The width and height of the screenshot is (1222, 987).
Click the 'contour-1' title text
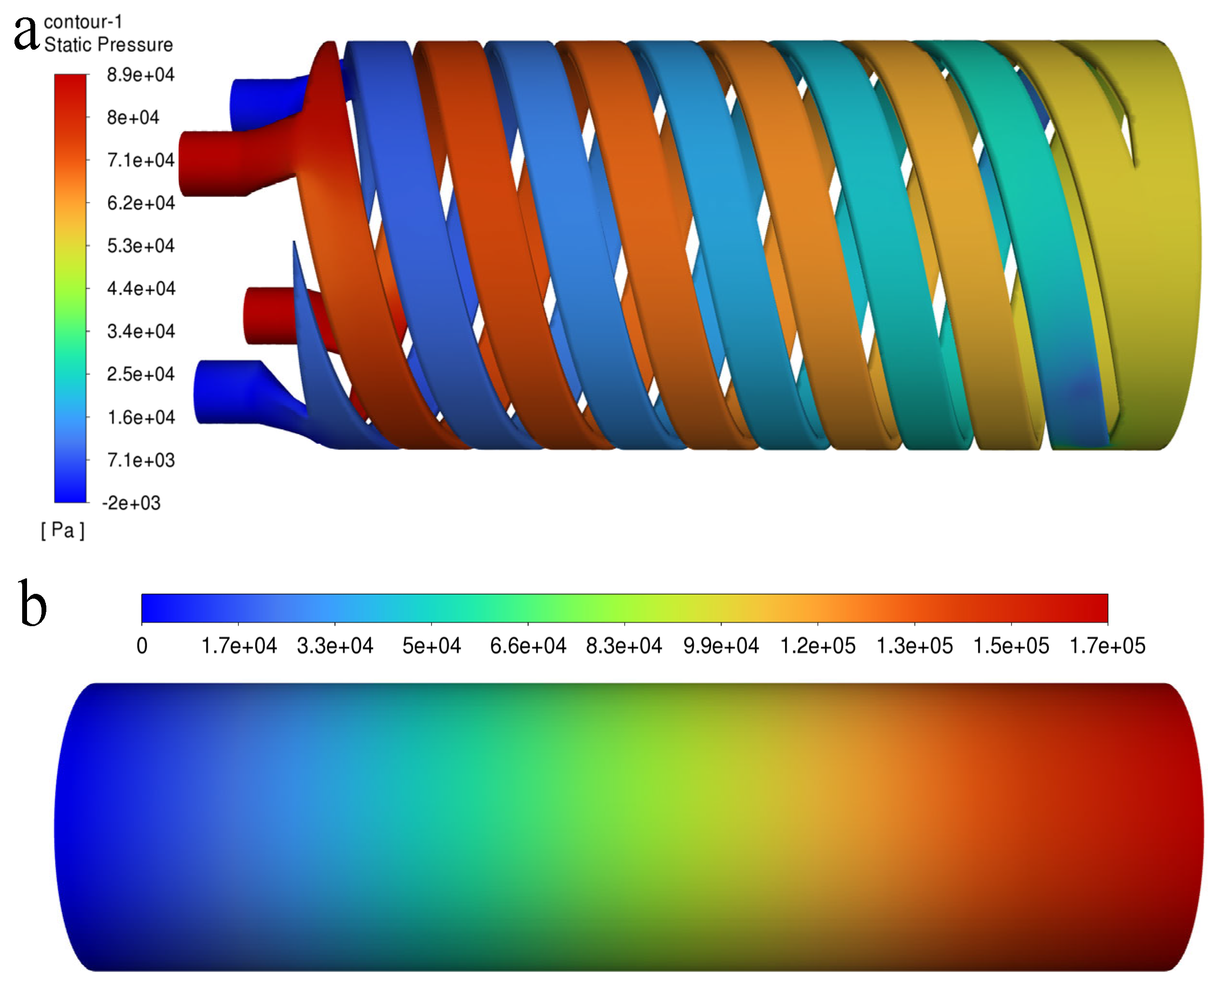point(83,22)
